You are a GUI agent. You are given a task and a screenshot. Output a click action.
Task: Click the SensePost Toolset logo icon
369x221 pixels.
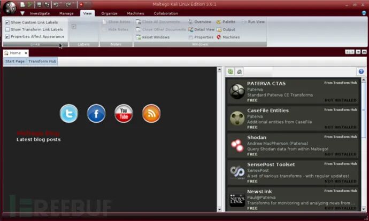[237, 172]
